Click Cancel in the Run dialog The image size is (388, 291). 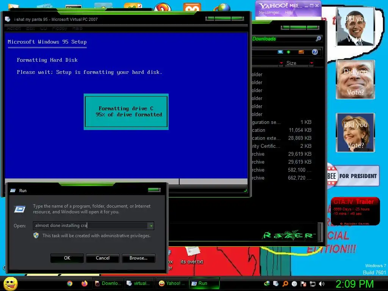(103, 258)
